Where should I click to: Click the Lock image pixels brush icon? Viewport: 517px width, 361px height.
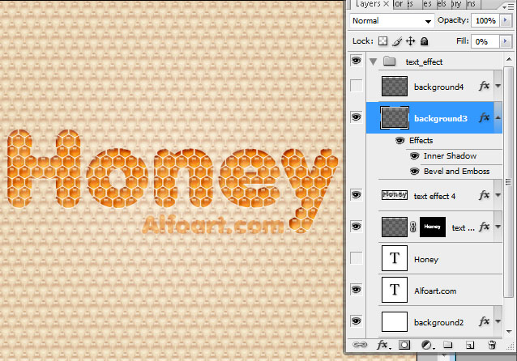pos(397,40)
